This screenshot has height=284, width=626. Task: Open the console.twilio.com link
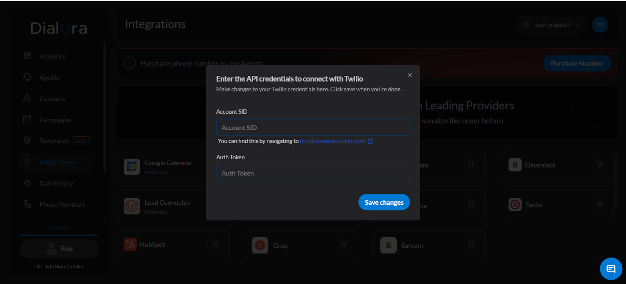pos(333,141)
